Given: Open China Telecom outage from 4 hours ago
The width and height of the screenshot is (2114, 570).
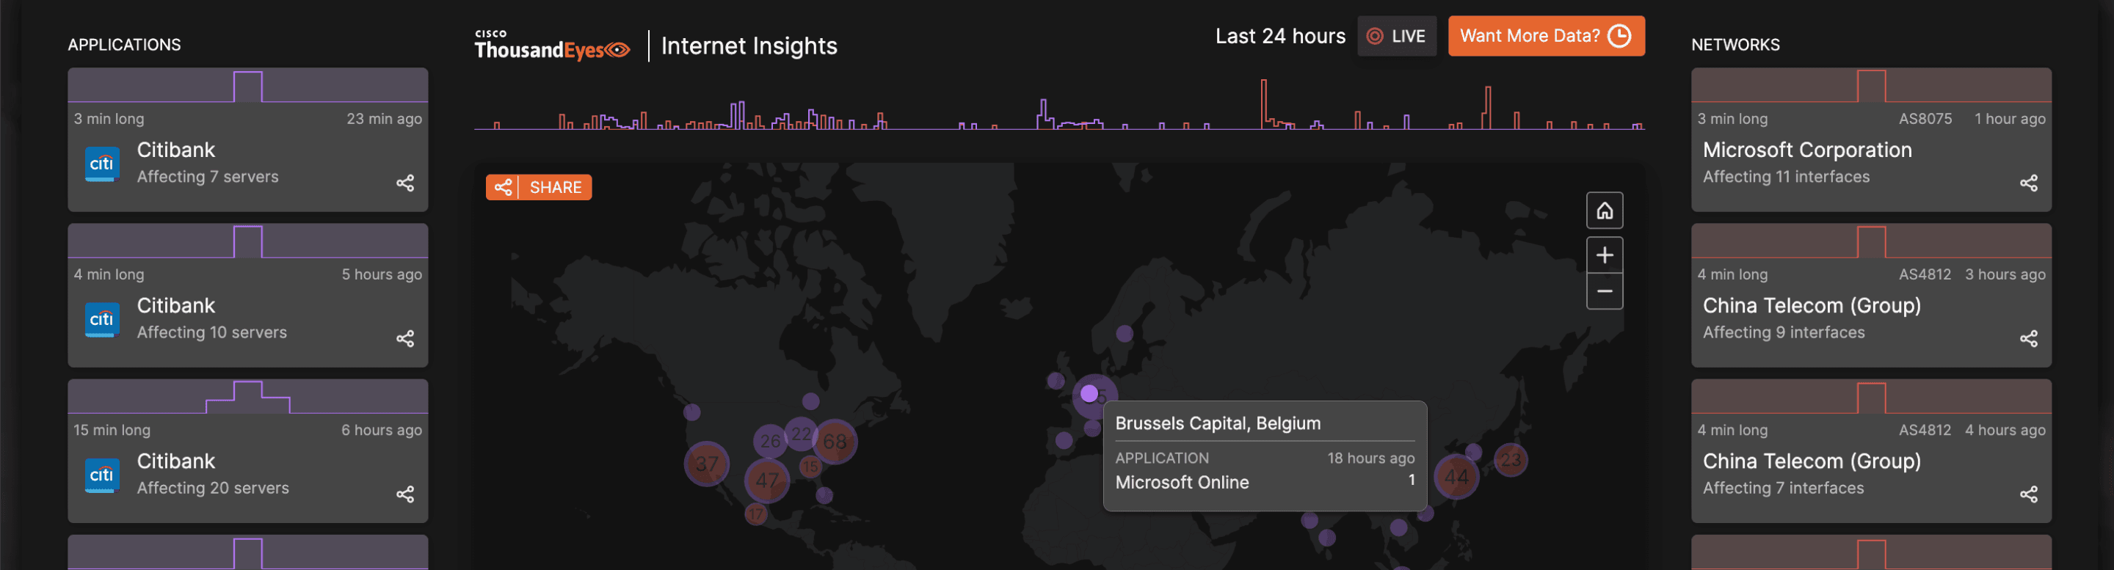Looking at the screenshot, I should [x=1871, y=451].
